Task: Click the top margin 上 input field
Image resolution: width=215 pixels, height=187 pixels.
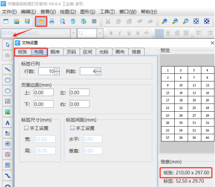Action: pyautogui.click(x=44, y=93)
